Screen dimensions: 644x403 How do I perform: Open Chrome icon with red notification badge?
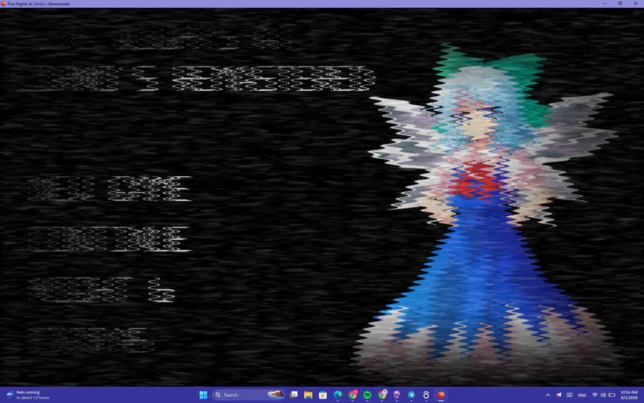352,395
